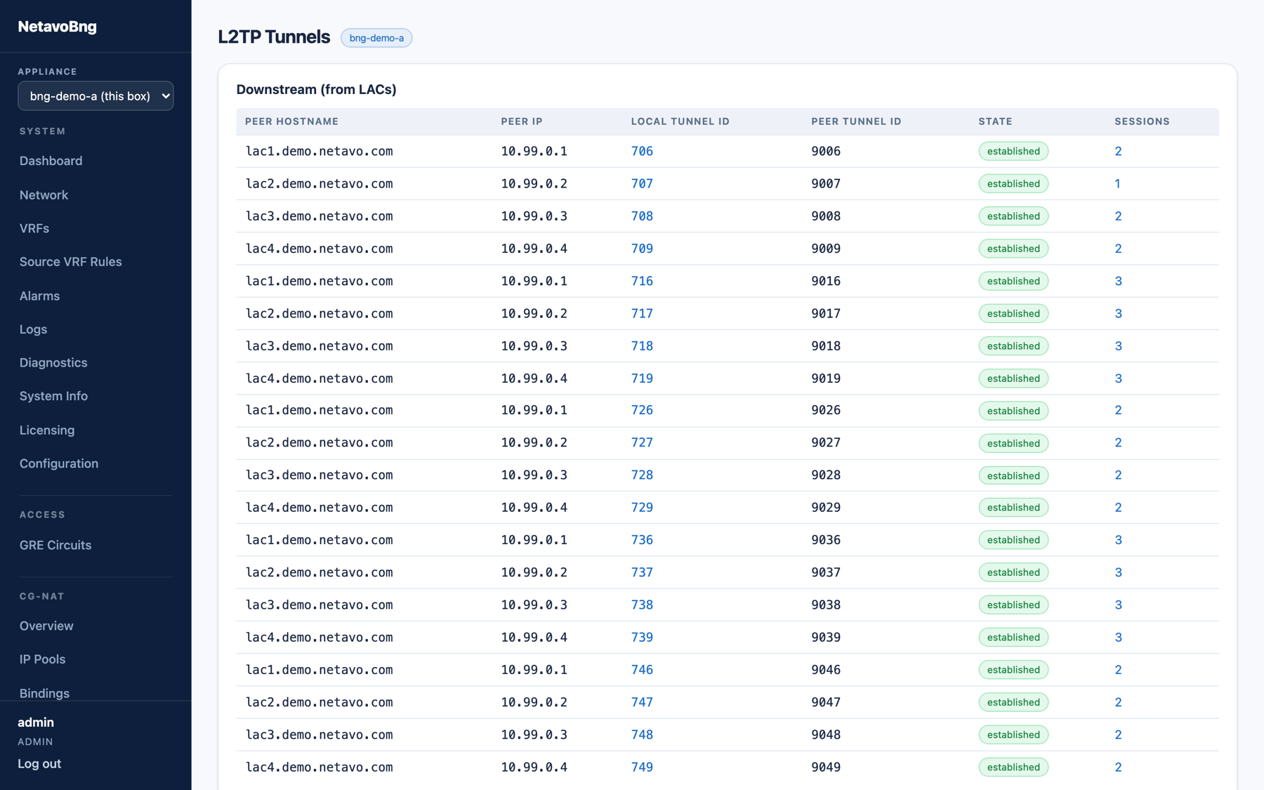Screen dimensions: 1264x790
Task: Open local tunnel ID 727
Action: tap(642, 442)
